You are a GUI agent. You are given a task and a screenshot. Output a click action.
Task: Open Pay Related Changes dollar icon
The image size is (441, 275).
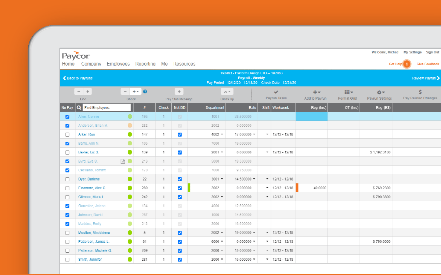point(420,92)
